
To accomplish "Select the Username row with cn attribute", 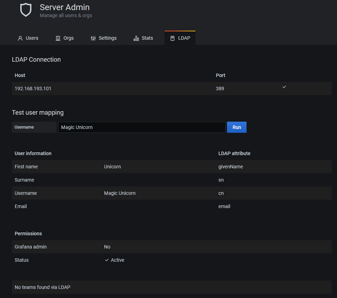I will [x=172, y=193].
